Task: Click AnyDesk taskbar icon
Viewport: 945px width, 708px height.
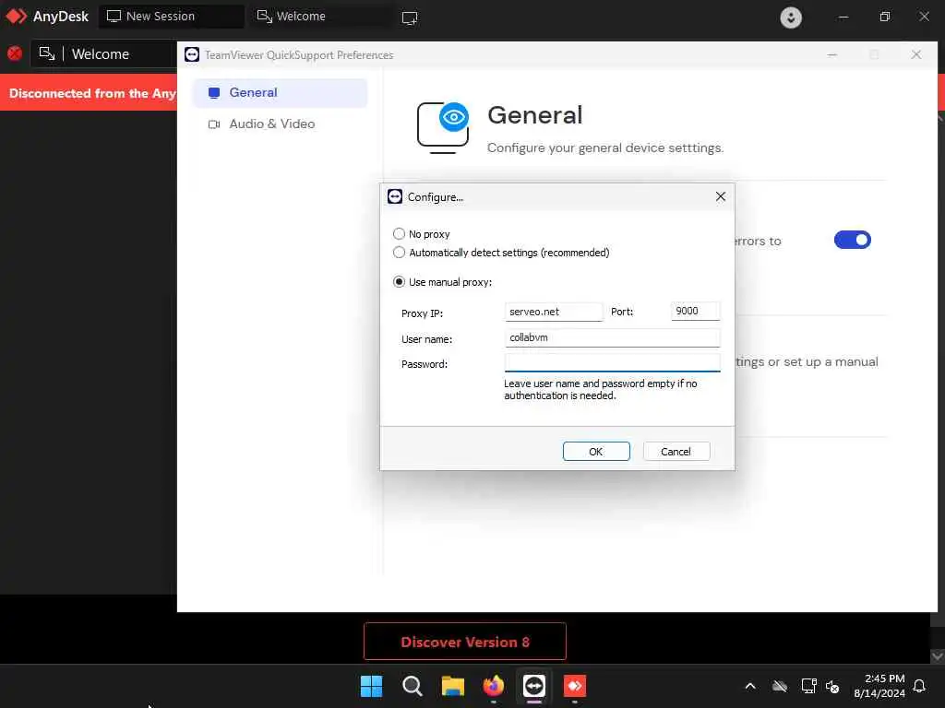Action: 574,686
